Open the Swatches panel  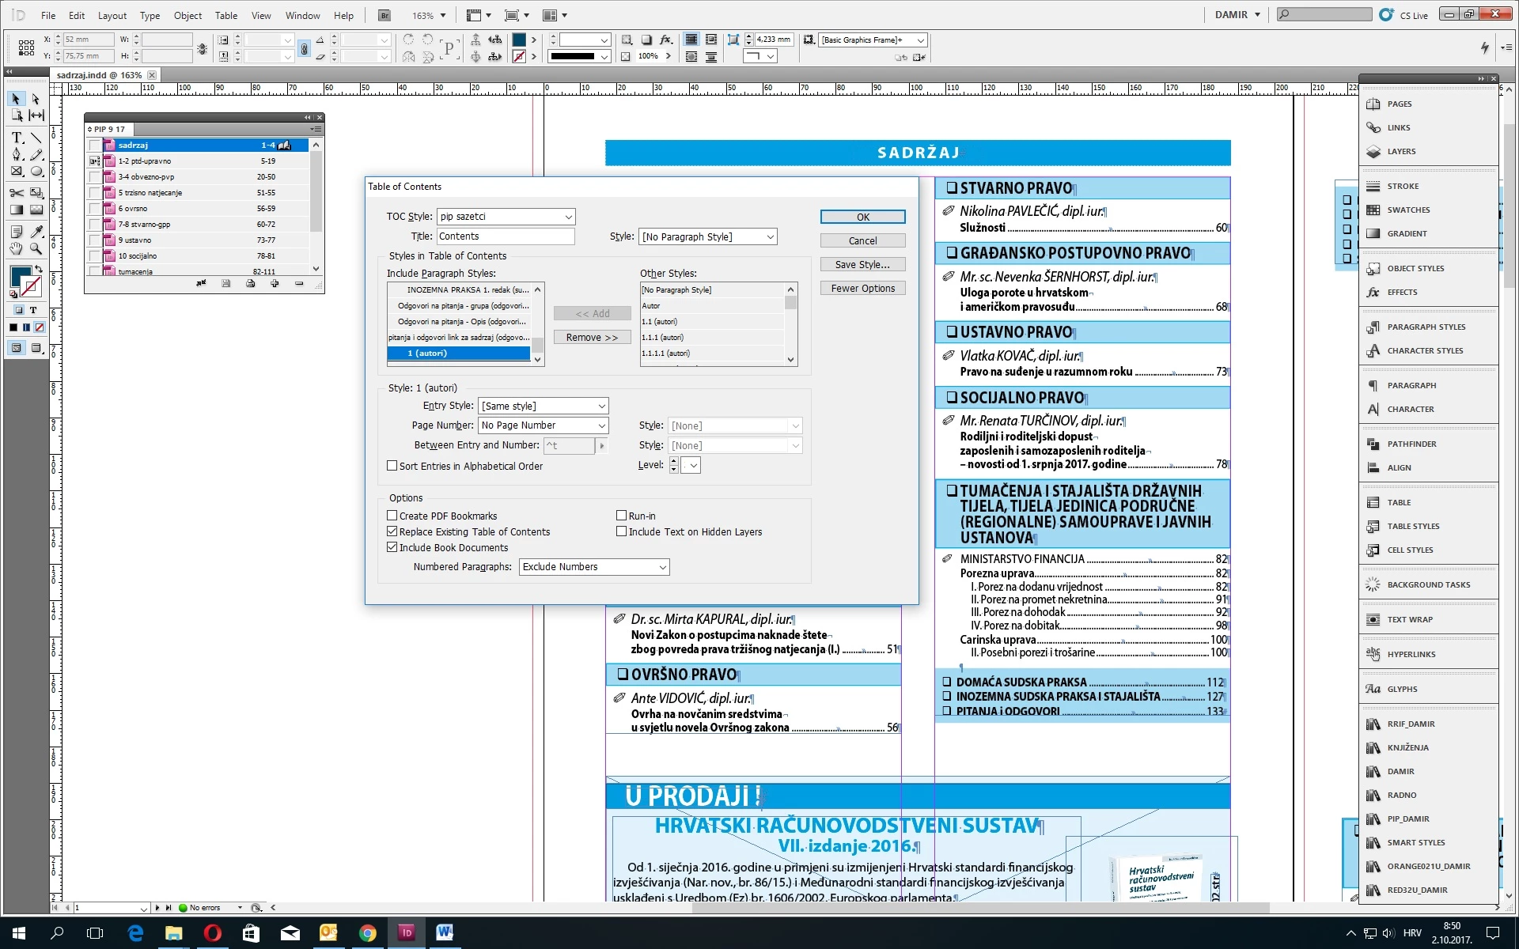point(1407,210)
